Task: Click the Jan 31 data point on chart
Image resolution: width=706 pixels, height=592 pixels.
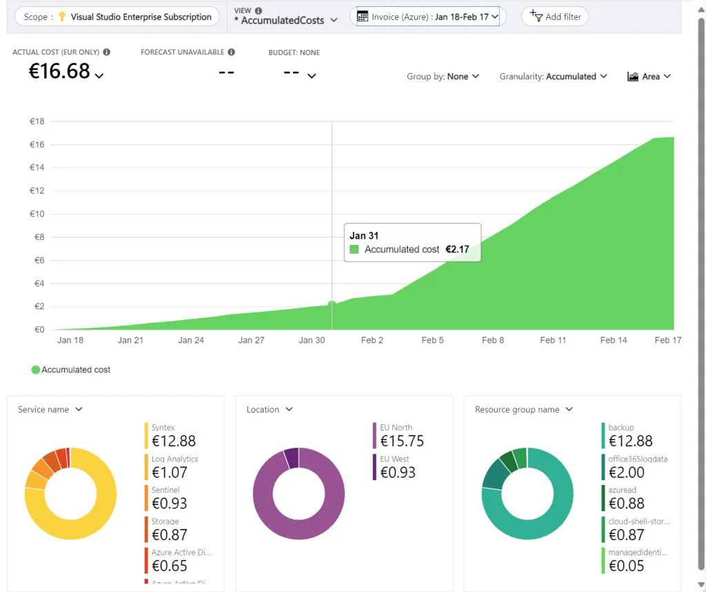Action: [x=332, y=304]
